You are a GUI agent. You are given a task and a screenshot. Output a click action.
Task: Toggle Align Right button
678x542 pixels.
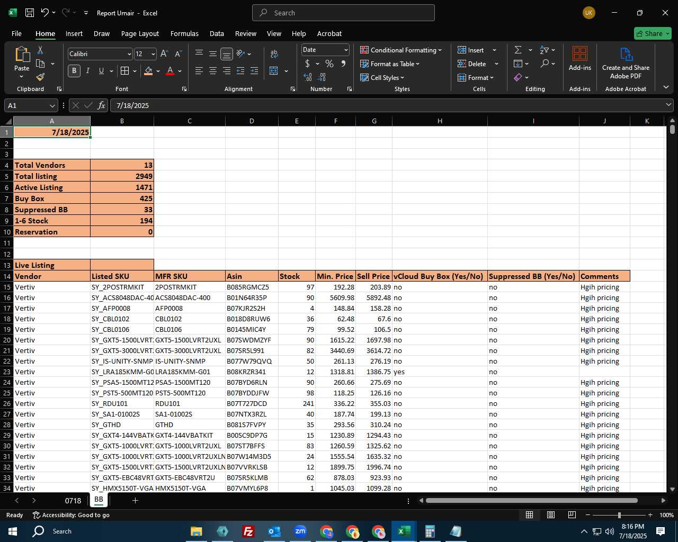click(x=227, y=71)
